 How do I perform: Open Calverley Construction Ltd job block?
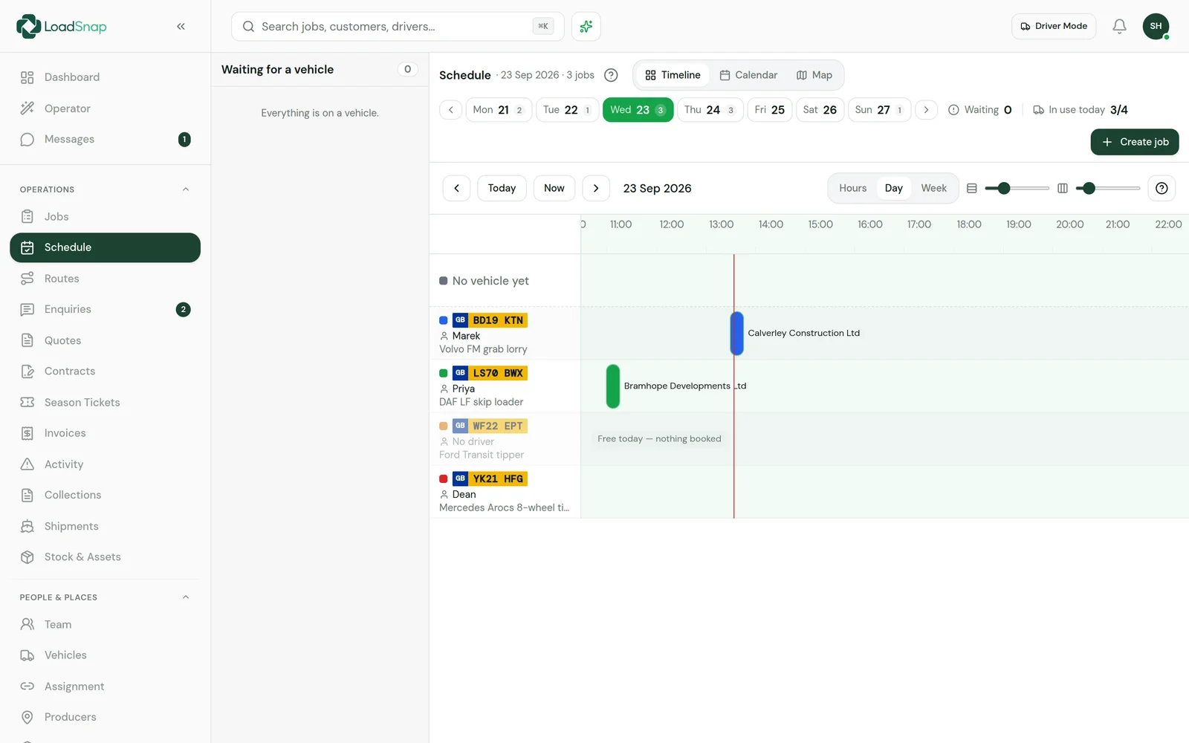(x=736, y=334)
